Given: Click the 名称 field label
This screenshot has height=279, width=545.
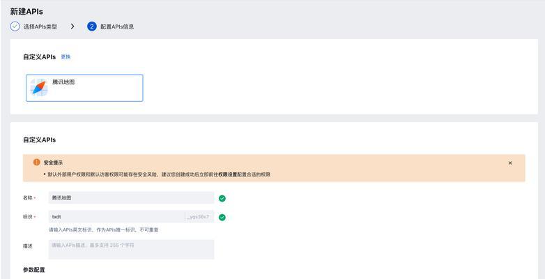Looking at the screenshot, I should click(x=28, y=197).
